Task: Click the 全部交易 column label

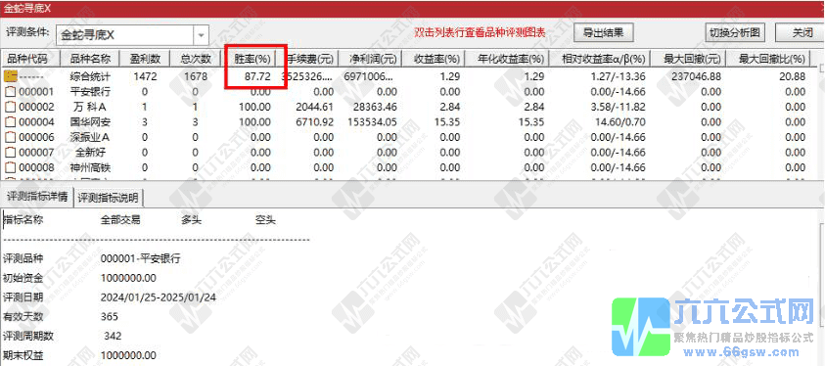Action: 120,220
